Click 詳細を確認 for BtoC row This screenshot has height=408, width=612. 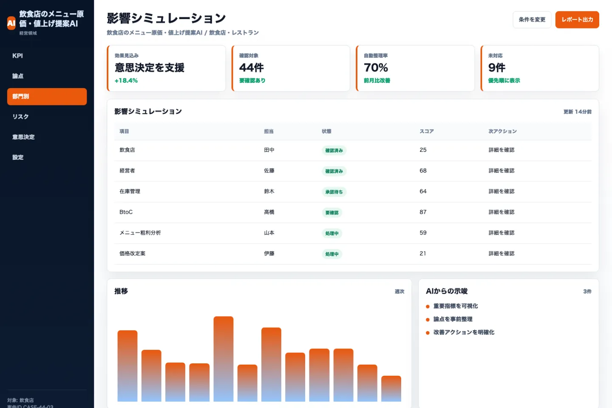[501, 212]
